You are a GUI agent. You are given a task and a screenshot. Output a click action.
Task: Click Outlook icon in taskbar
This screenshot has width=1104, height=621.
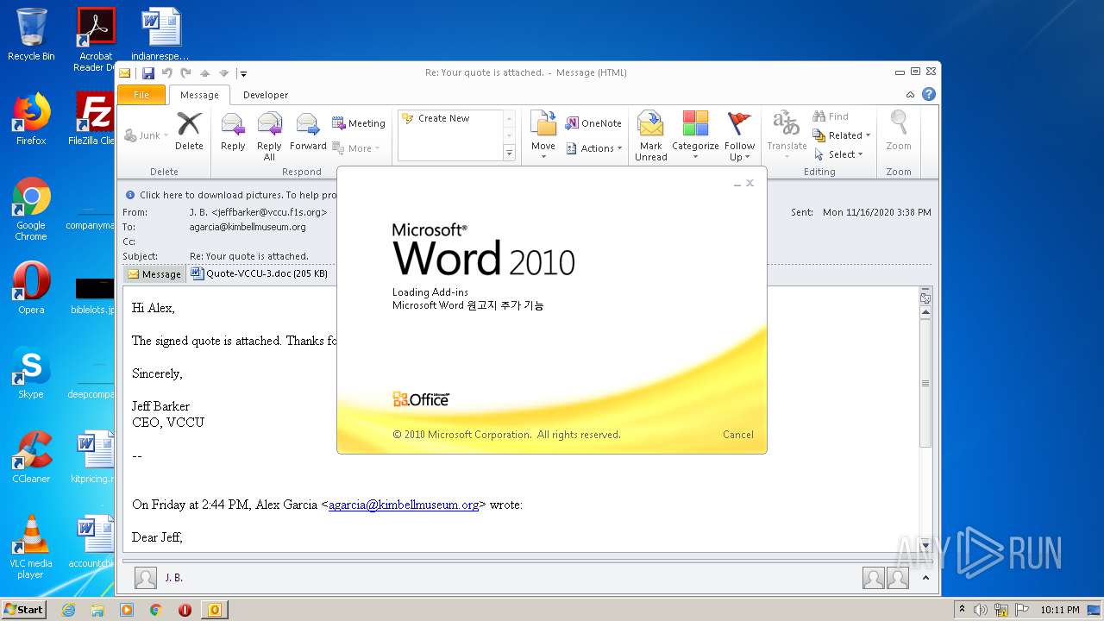pyautogui.click(x=214, y=610)
